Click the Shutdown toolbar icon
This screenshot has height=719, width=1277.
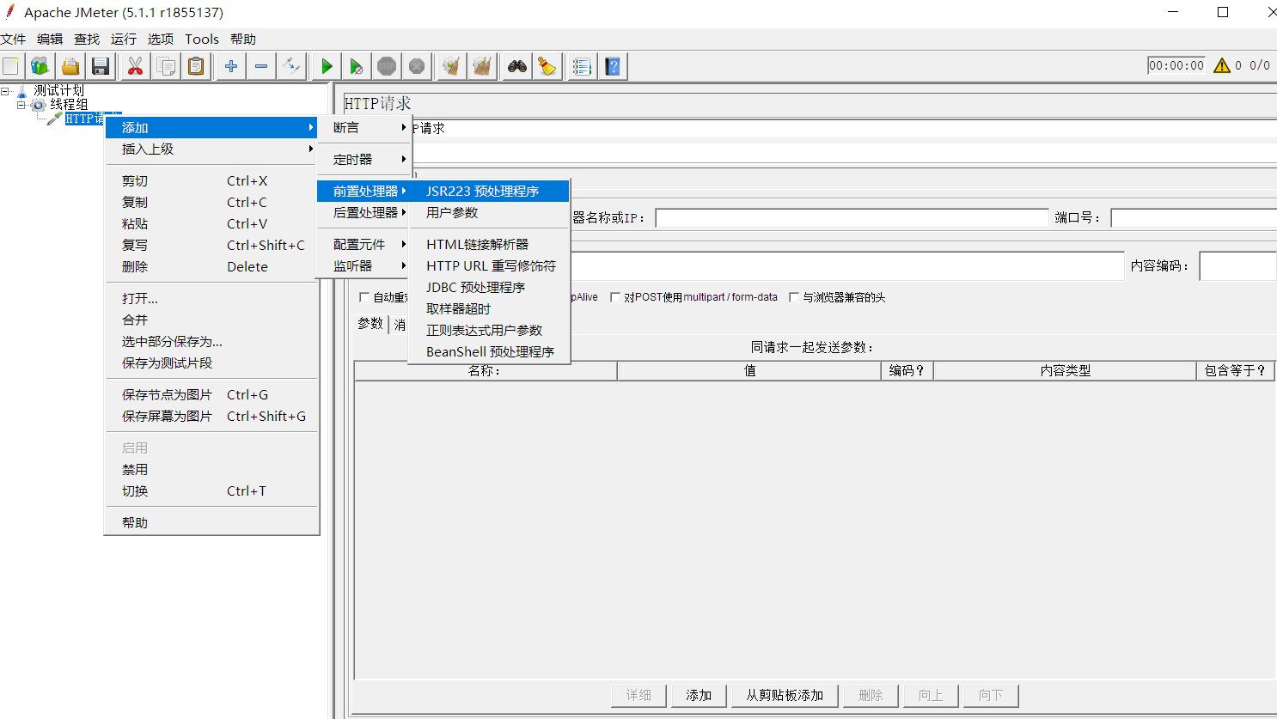point(417,66)
